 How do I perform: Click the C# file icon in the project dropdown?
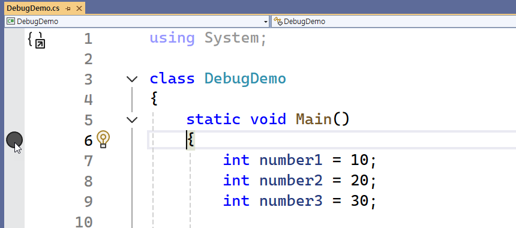11,22
